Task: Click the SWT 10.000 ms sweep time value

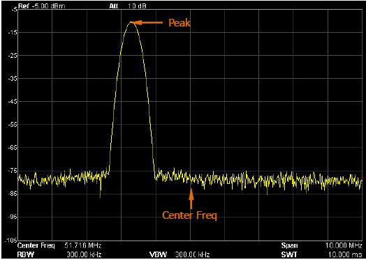Action: [346, 254]
